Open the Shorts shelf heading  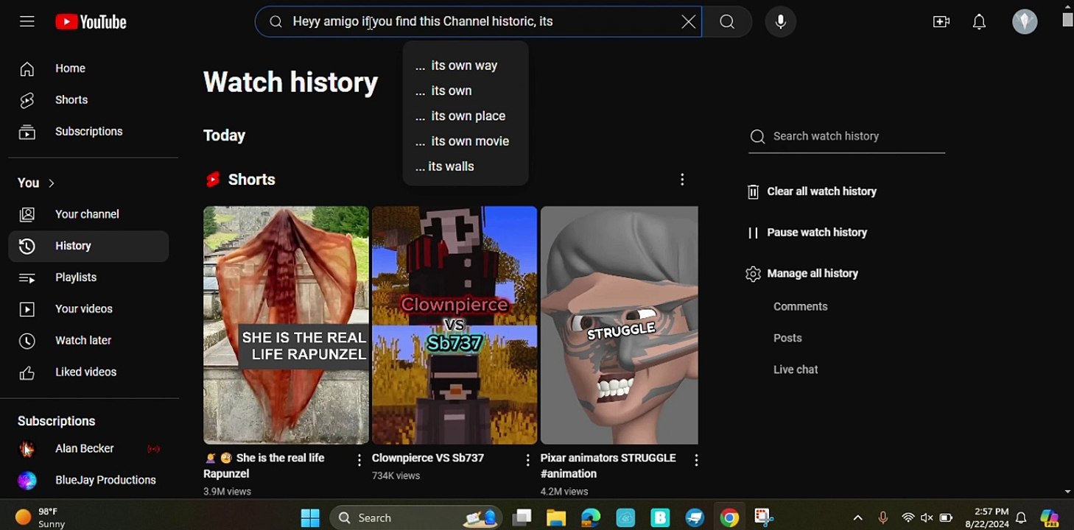point(240,180)
